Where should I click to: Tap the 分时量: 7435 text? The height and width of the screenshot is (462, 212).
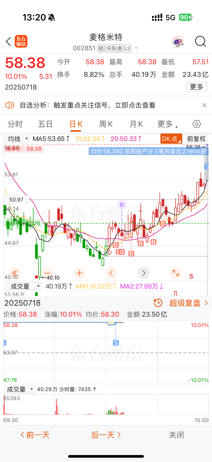[78, 389]
